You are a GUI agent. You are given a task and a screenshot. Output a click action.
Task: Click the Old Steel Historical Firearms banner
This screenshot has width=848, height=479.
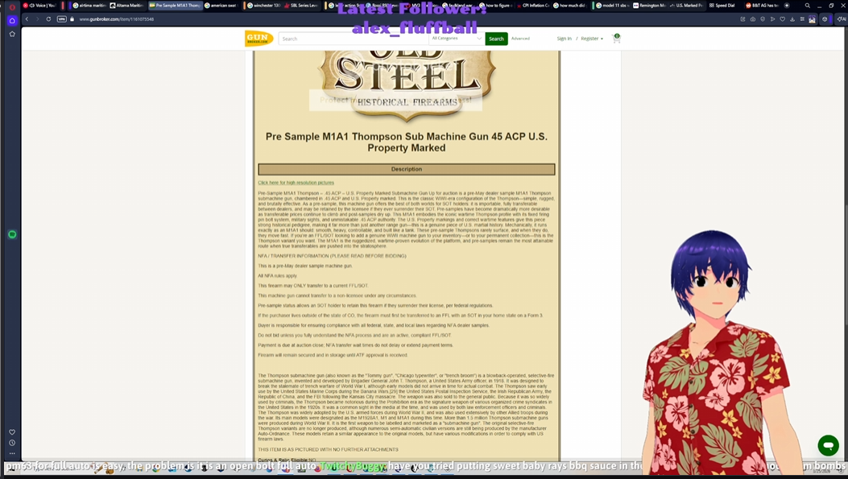406,85
